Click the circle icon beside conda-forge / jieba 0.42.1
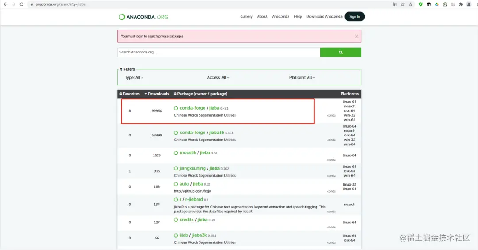Image resolution: width=478 pixels, height=250 pixels. [x=176, y=108]
